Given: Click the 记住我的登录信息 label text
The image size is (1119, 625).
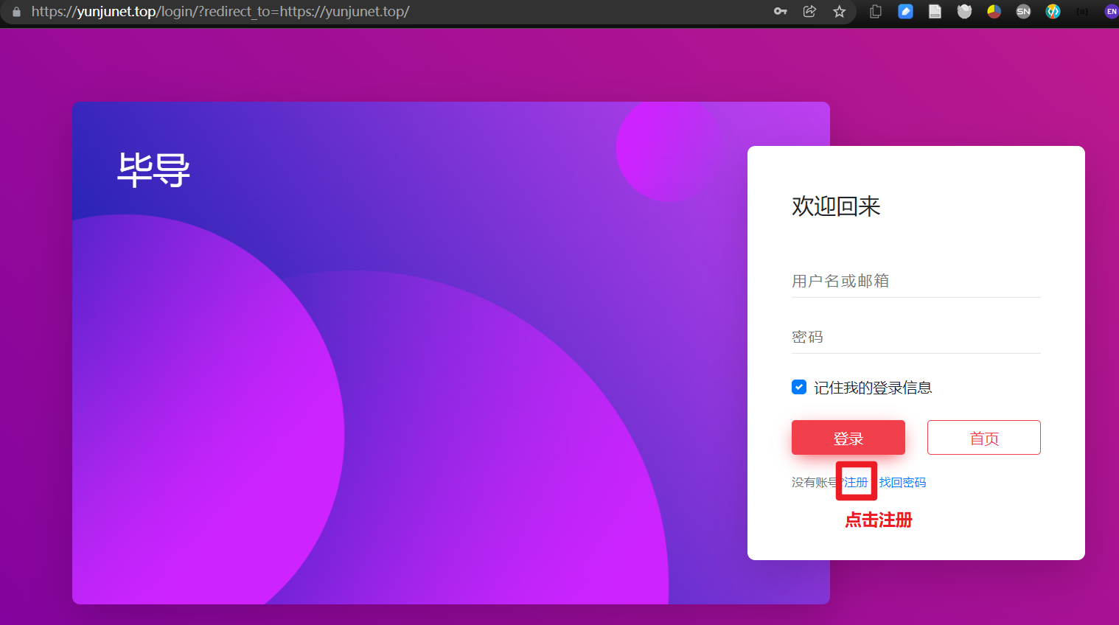Looking at the screenshot, I should (873, 388).
